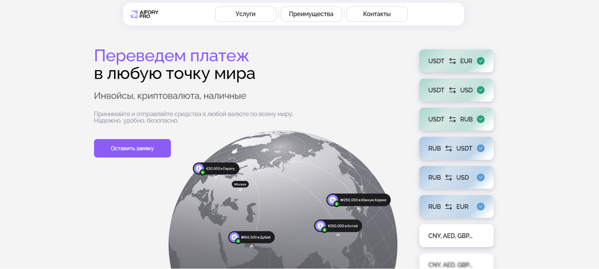
Task: Select the RUB to EUR exchange card
Action: coord(456,207)
